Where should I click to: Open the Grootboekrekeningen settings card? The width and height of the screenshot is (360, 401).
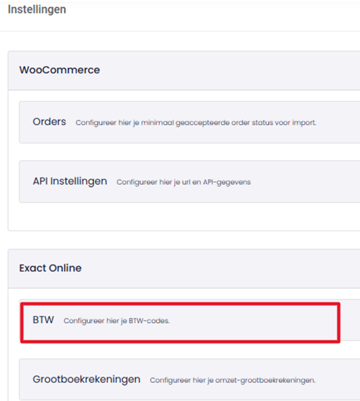pos(189,380)
